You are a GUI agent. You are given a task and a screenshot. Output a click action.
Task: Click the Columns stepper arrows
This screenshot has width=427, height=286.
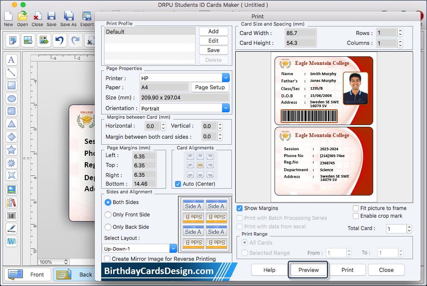point(400,43)
